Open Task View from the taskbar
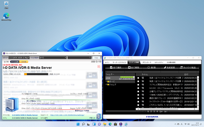The width and height of the screenshot is (204, 127). (x=89, y=124)
